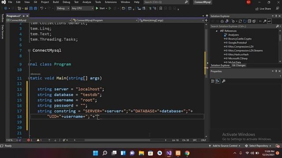This screenshot has height=158, width=282.
Task: Select Google.Protobuf reference
Action: tap(237, 43)
